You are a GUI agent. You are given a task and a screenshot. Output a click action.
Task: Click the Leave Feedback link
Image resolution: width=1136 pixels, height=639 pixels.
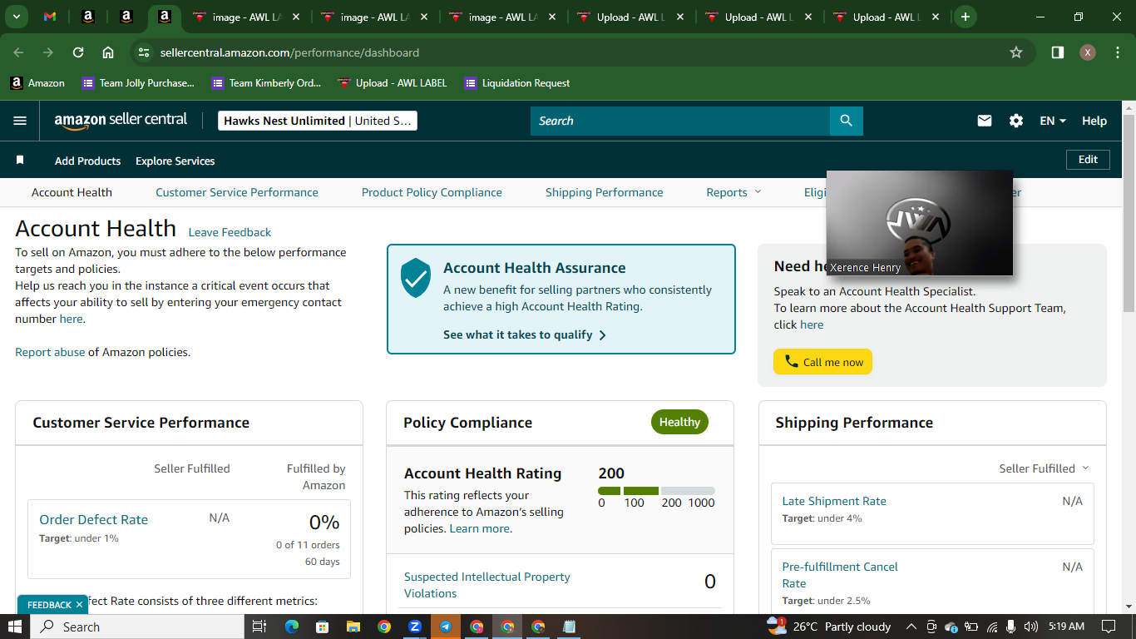tap(230, 232)
